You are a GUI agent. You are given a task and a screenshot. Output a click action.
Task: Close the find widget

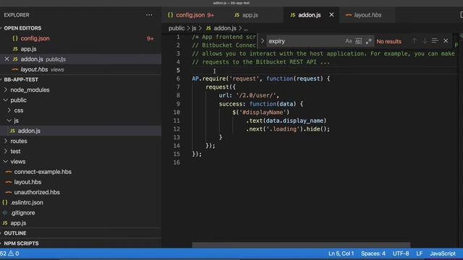(446, 41)
